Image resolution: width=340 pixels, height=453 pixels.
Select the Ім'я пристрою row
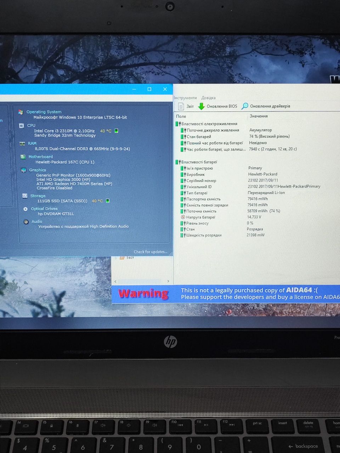pos(221,168)
